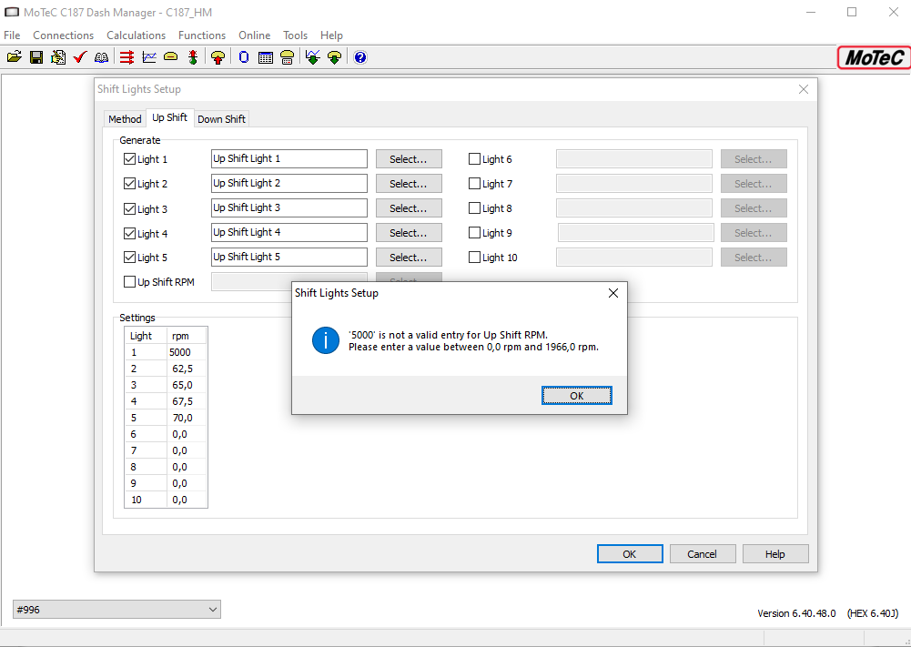Open the File menu
The height and width of the screenshot is (647, 911).
pyautogui.click(x=12, y=35)
